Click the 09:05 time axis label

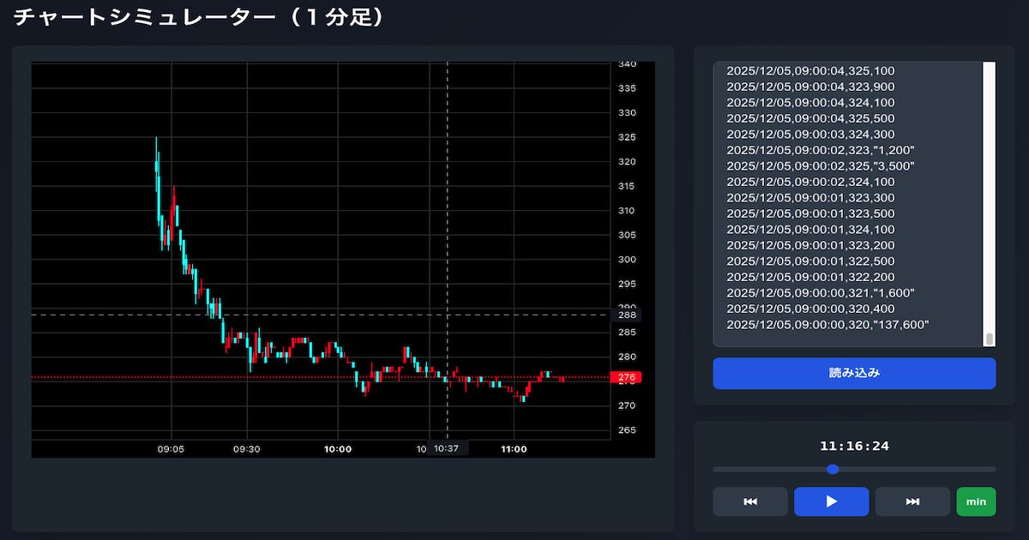point(171,448)
